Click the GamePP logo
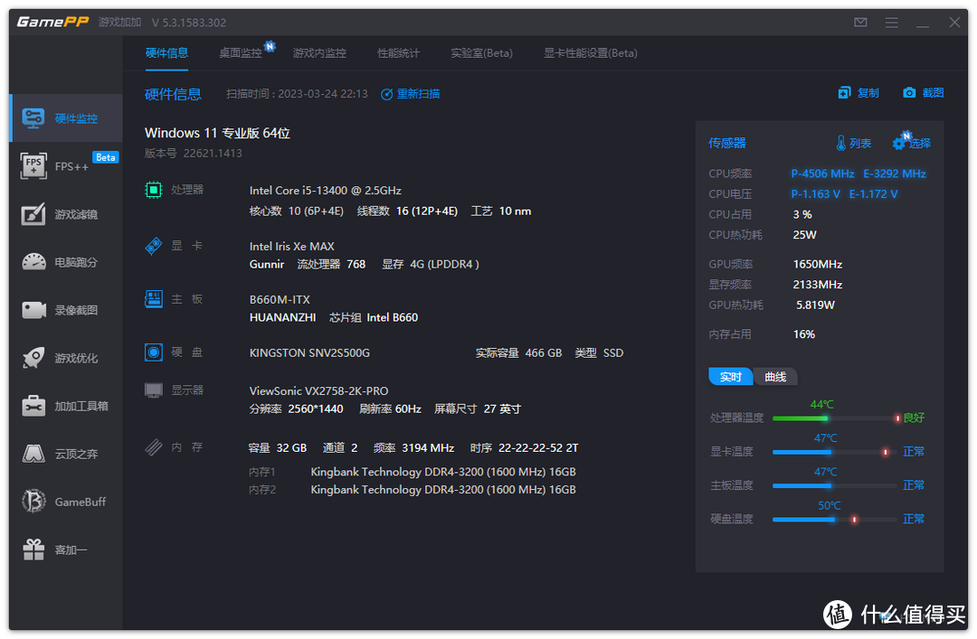This screenshot has height=639, width=977. click(53, 22)
